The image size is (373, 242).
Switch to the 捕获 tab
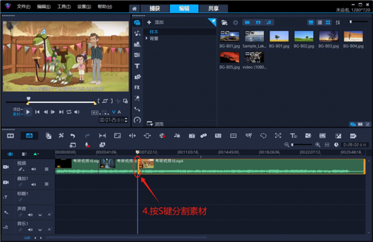(x=155, y=9)
